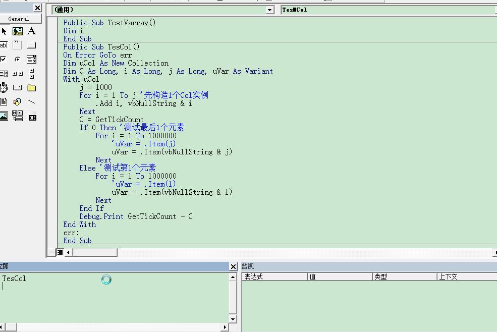Select the ComboBox control
The width and height of the screenshot is (497, 332).
point(31,59)
